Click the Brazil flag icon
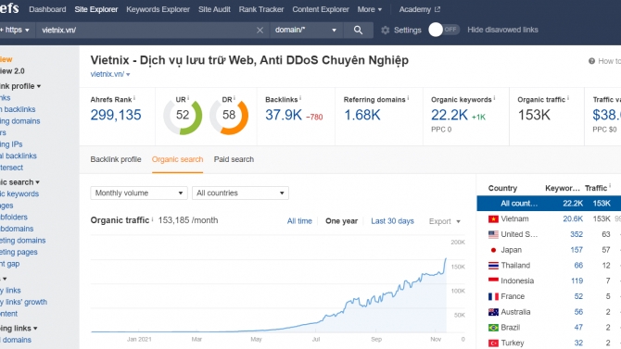 coord(493,328)
